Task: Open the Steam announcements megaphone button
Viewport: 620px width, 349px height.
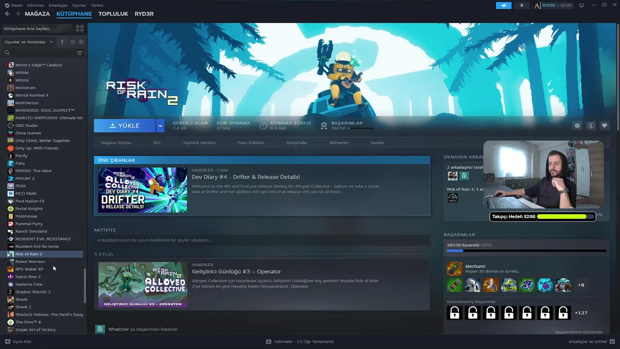Action: [504, 5]
